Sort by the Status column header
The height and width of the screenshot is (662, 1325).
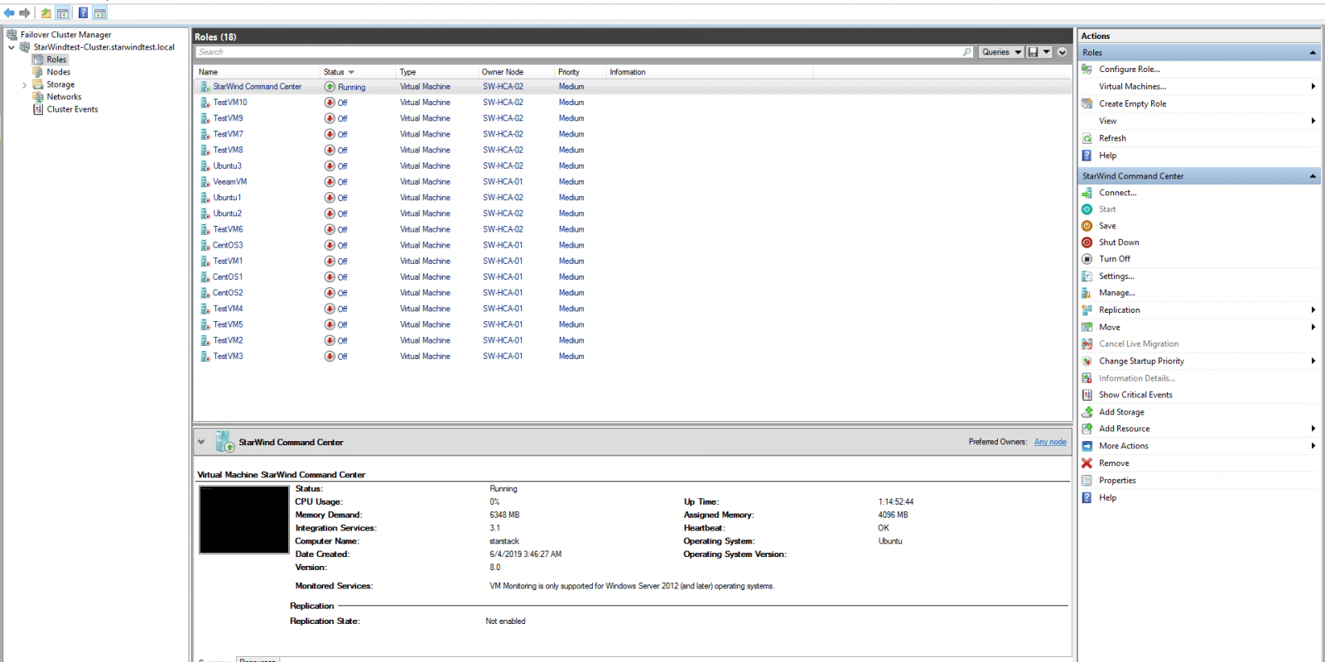(358, 72)
